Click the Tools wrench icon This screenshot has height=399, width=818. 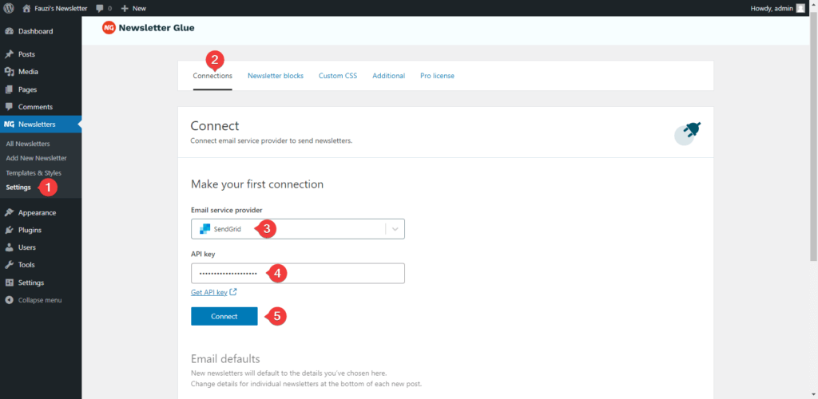coord(9,265)
